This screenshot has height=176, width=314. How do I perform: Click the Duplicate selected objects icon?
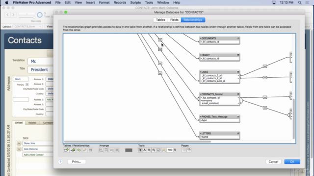pyautogui.click(x=79, y=150)
